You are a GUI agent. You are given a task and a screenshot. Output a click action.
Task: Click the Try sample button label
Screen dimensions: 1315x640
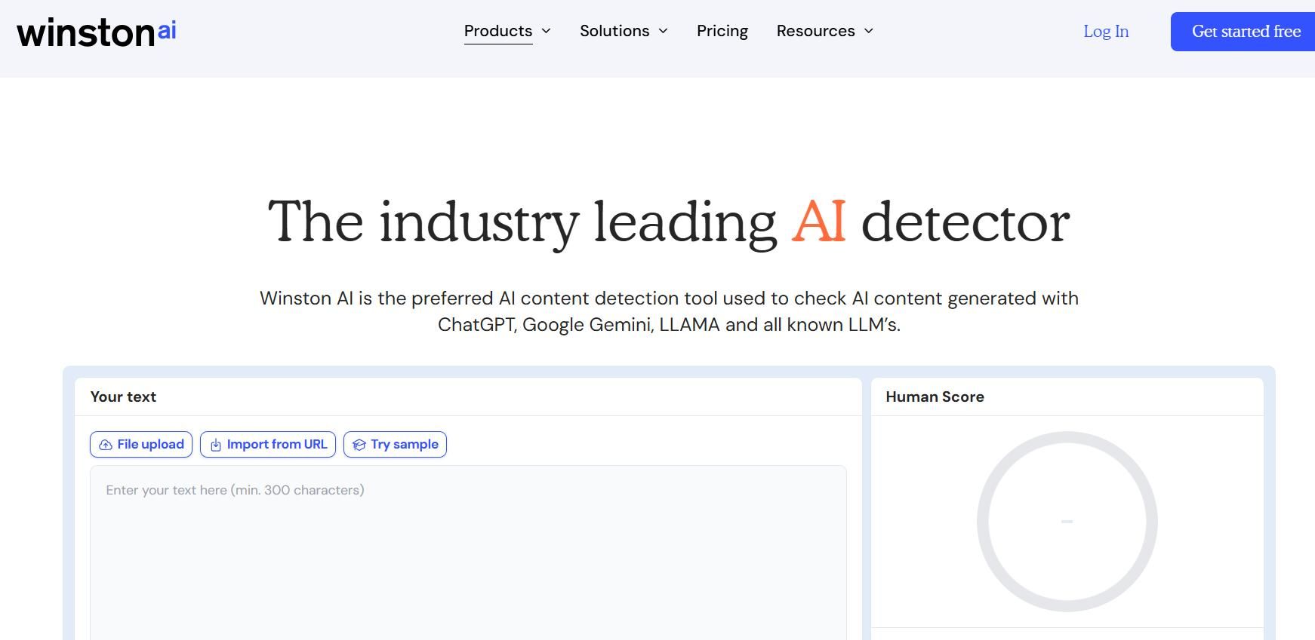click(405, 444)
